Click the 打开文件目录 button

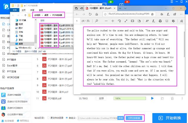click(134, 118)
